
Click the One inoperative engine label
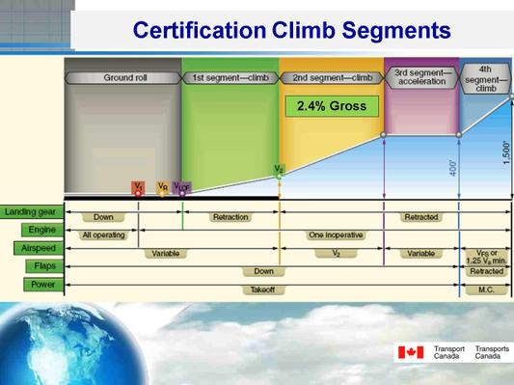336,235
